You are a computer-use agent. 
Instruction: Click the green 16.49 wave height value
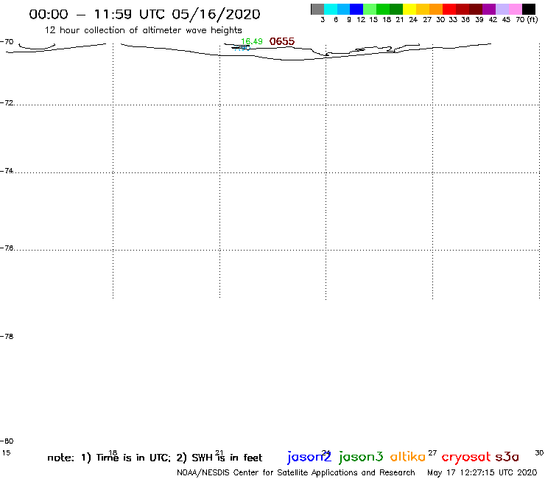pos(252,41)
